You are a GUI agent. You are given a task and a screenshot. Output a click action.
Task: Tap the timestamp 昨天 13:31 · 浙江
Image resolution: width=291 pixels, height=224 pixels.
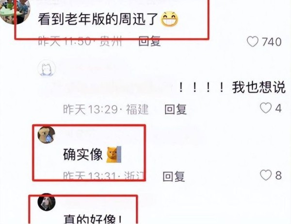tap(104, 176)
